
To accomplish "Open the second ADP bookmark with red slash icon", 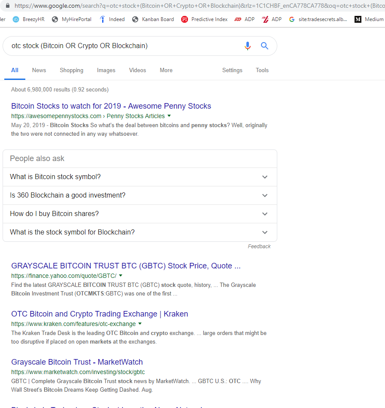I will (272, 19).
